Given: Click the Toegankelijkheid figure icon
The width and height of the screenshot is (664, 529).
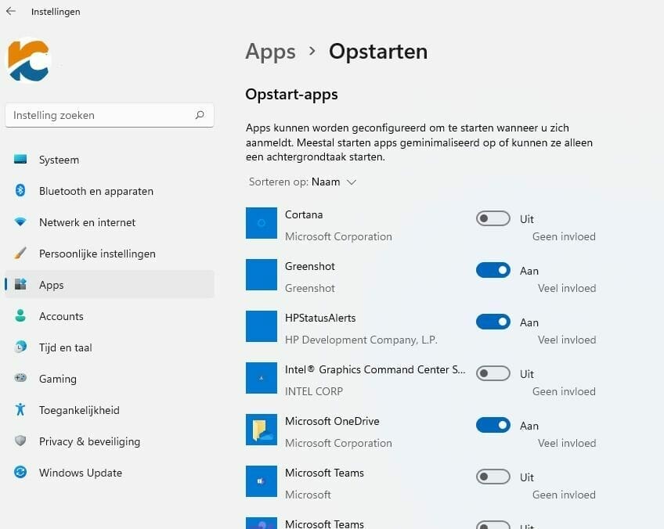Looking at the screenshot, I should pos(20,409).
